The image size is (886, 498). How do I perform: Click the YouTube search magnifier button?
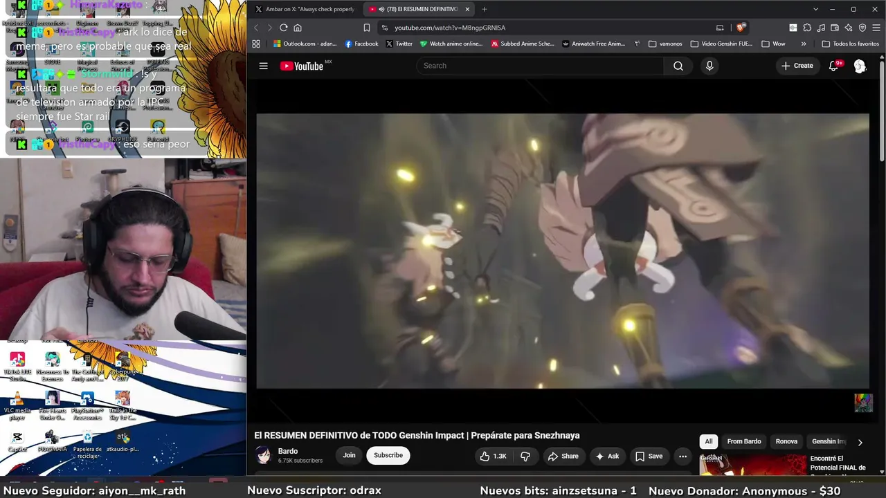point(678,66)
